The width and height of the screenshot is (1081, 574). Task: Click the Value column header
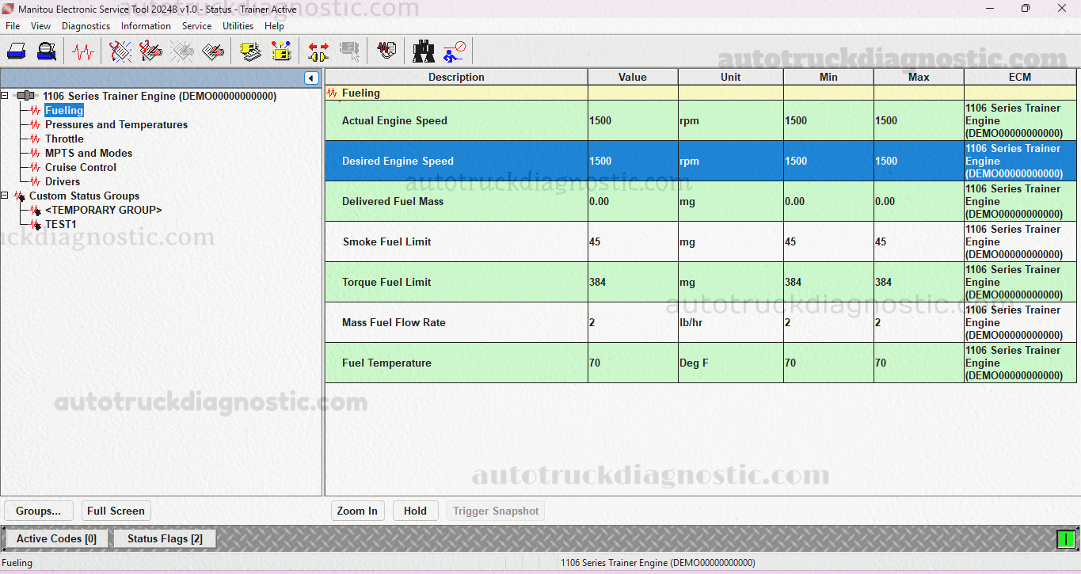pyautogui.click(x=633, y=77)
